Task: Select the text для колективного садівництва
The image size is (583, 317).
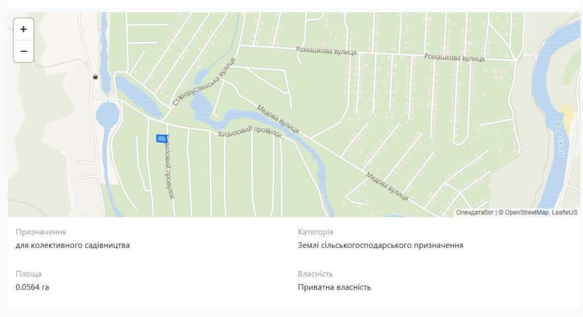Action: (72, 245)
